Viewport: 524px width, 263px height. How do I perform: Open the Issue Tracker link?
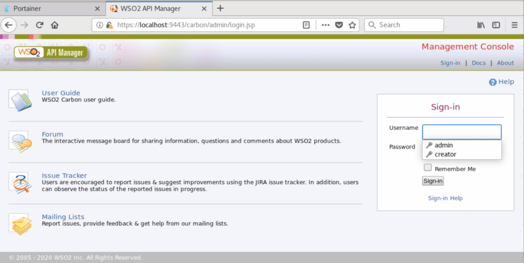(x=64, y=176)
